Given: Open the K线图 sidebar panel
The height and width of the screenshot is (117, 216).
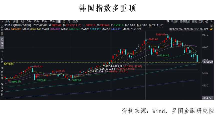Looking at the screenshot, I should coord(2,43).
